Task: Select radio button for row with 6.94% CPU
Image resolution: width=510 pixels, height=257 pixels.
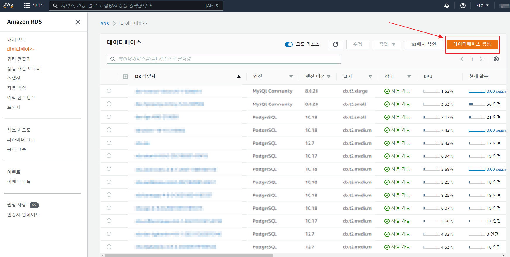Action: [x=109, y=156]
